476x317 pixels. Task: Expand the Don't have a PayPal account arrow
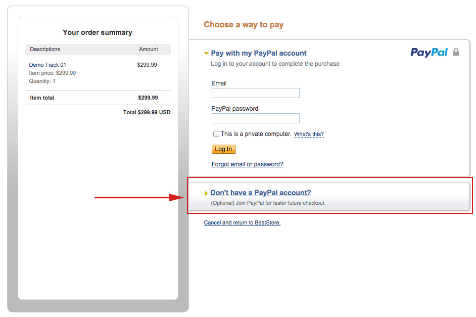(x=206, y=193)
